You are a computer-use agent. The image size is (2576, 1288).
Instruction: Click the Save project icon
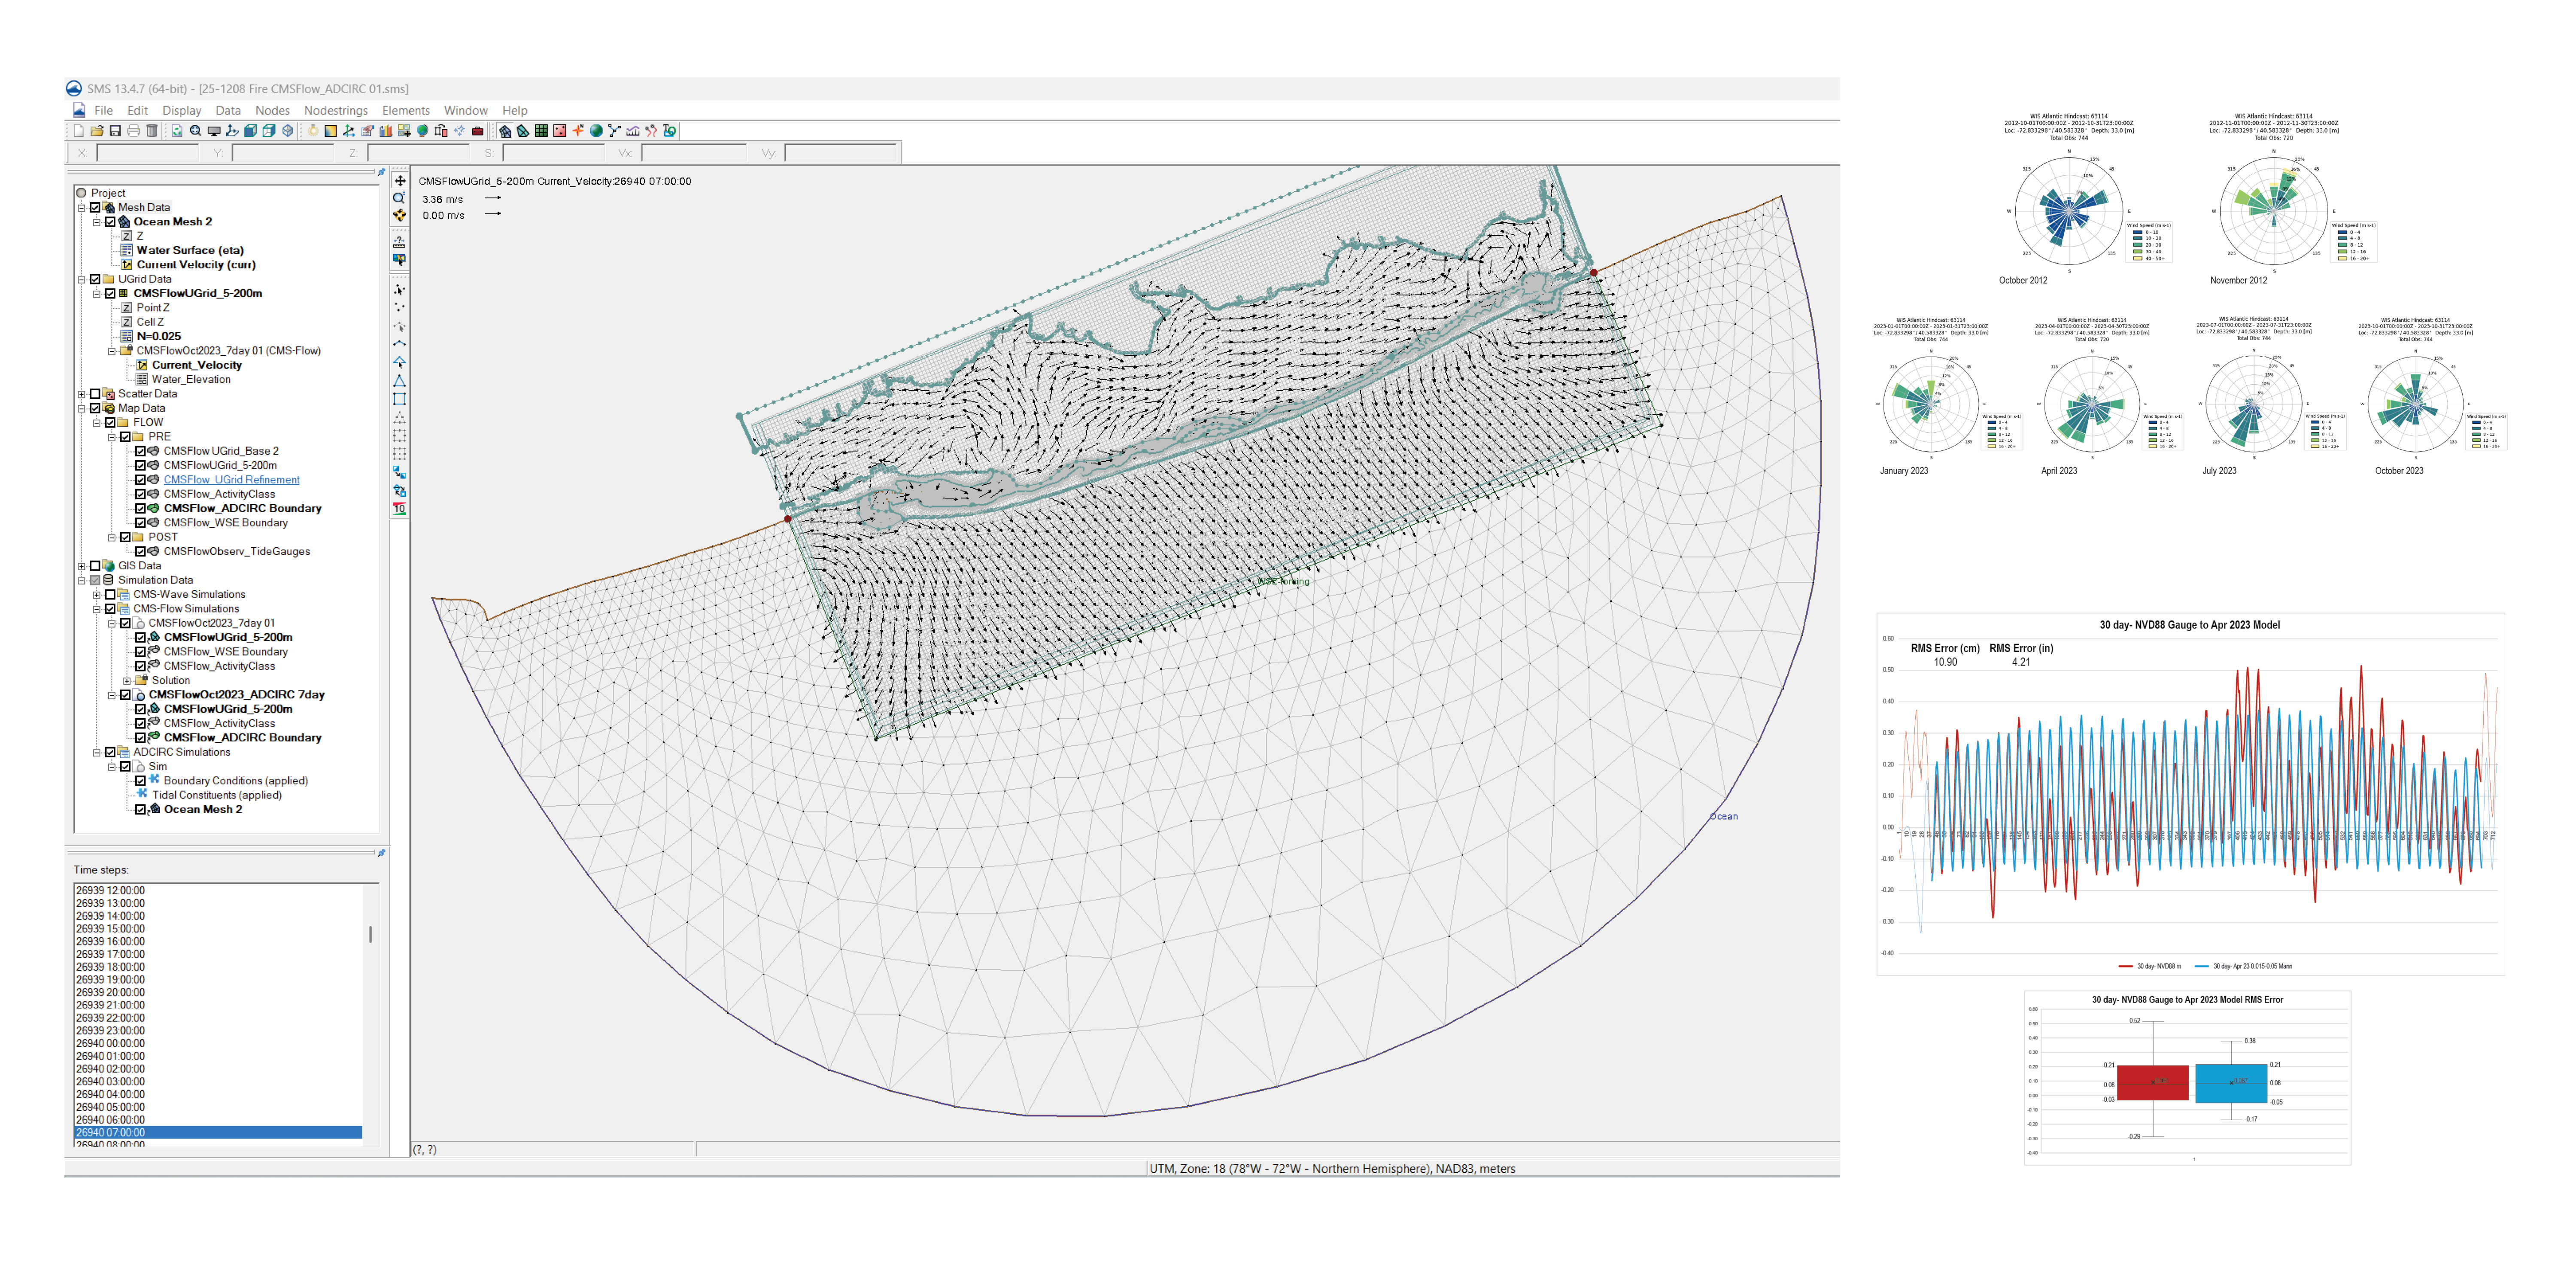coord(115,131)
